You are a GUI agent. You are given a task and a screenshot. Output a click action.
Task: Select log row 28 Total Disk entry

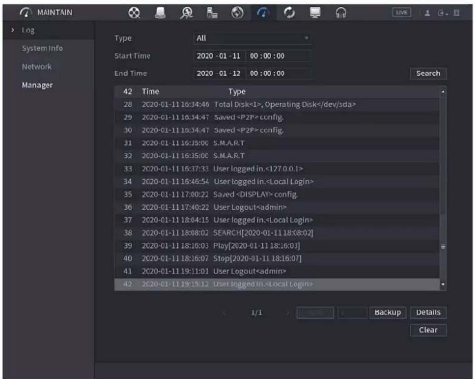[x=277, y=105]
